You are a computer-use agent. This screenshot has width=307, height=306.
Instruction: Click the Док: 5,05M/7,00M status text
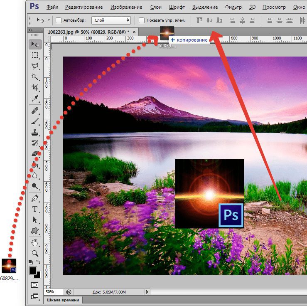pos(109,292)
